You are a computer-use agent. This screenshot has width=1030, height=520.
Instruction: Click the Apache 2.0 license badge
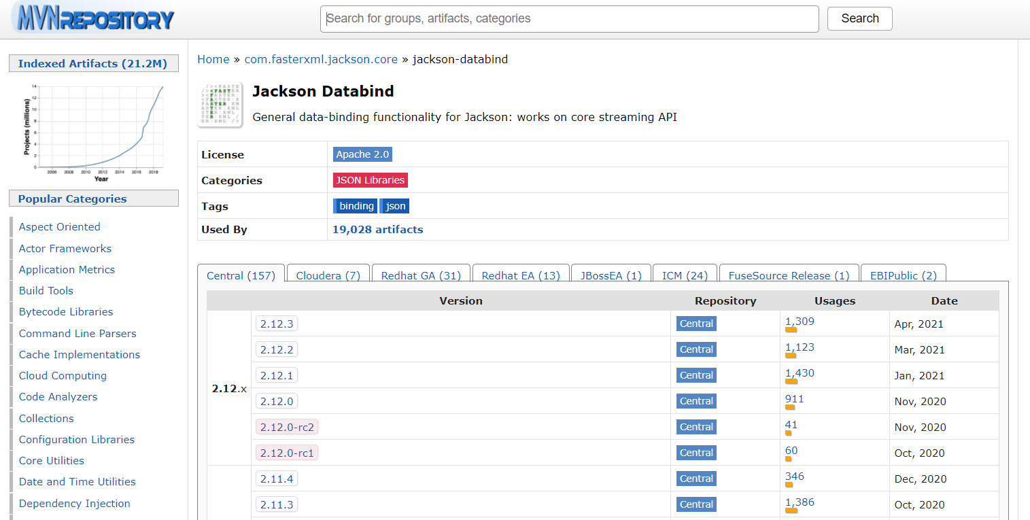point(362,154)
